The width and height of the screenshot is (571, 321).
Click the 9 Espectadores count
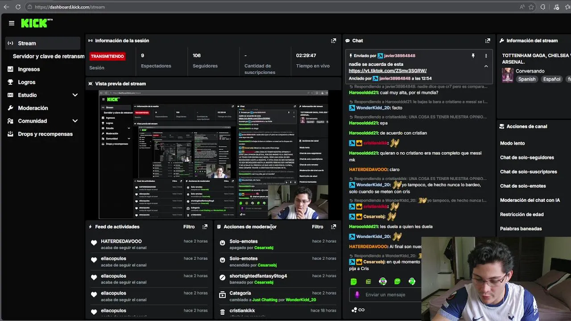click(x=142, y=56)
